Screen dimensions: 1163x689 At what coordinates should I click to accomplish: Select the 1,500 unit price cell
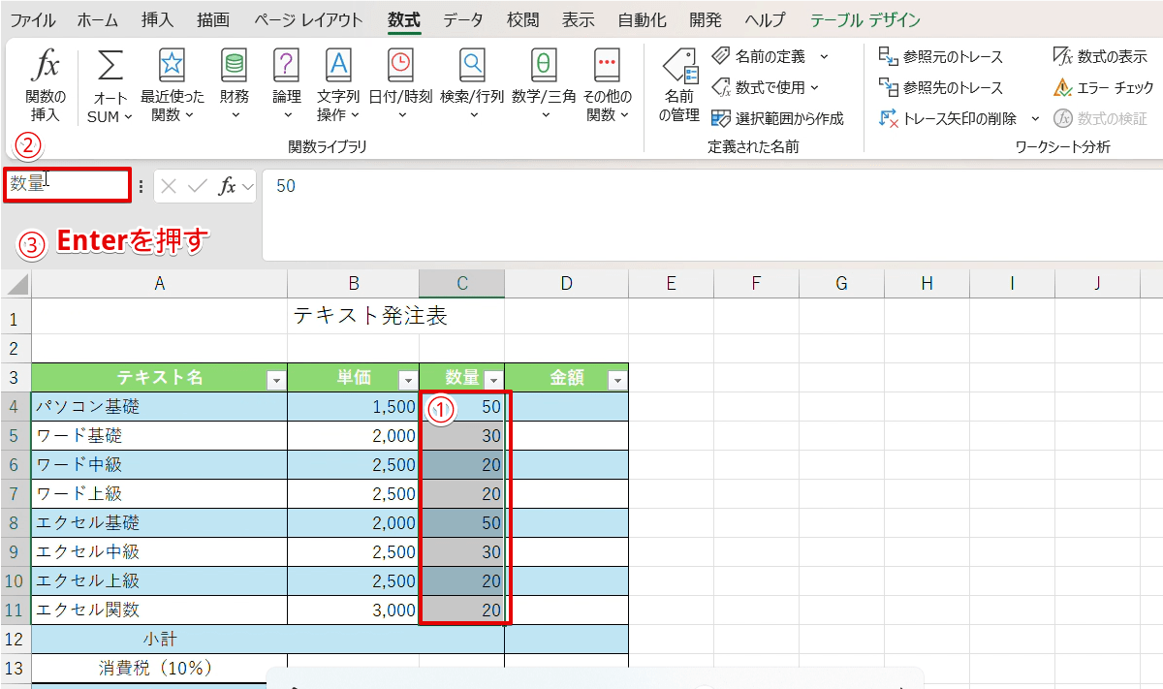(354, 407)
